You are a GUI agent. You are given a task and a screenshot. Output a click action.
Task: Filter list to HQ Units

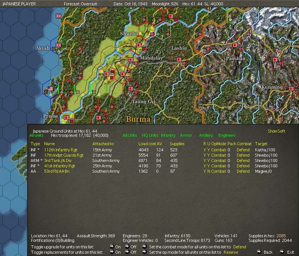pyautogui.click(x=150, y=135)
